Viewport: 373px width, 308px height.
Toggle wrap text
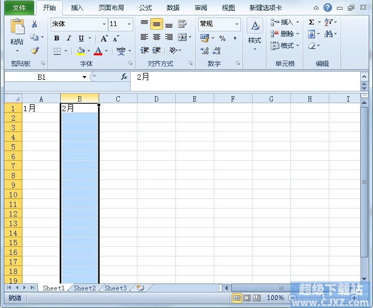coord(182,24)
